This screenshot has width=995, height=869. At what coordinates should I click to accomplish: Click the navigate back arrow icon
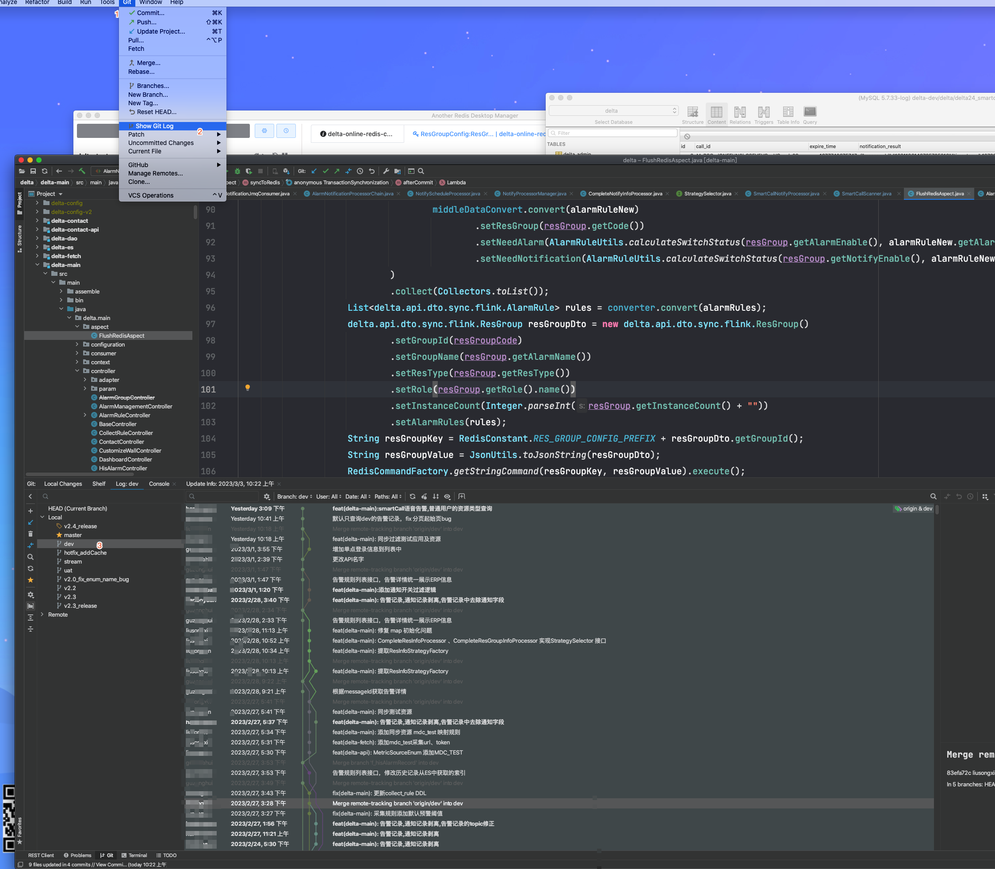pos(59,171)
